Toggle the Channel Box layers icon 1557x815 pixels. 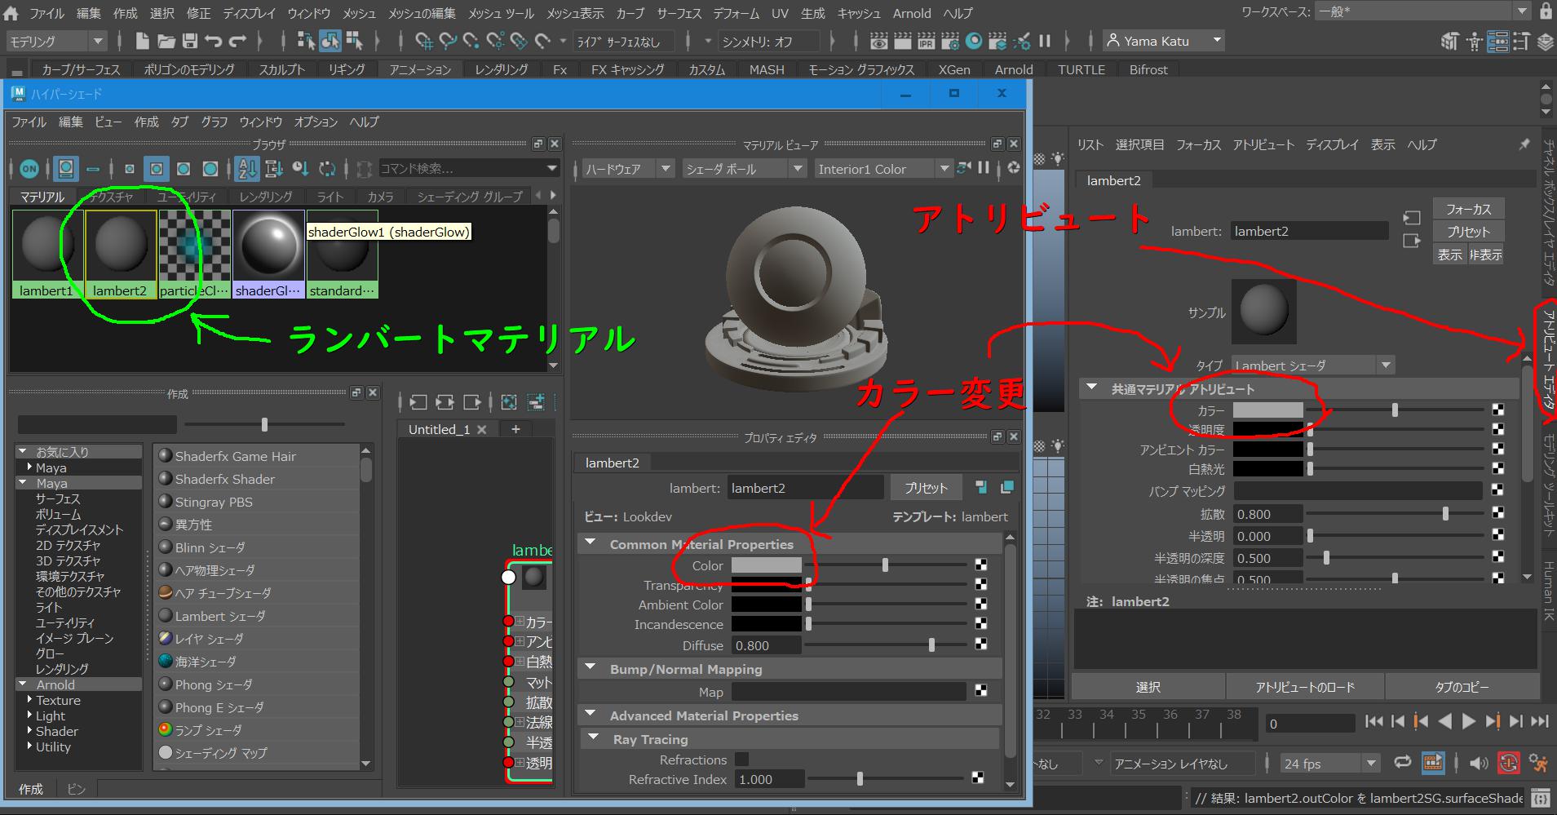(1545, 41)
